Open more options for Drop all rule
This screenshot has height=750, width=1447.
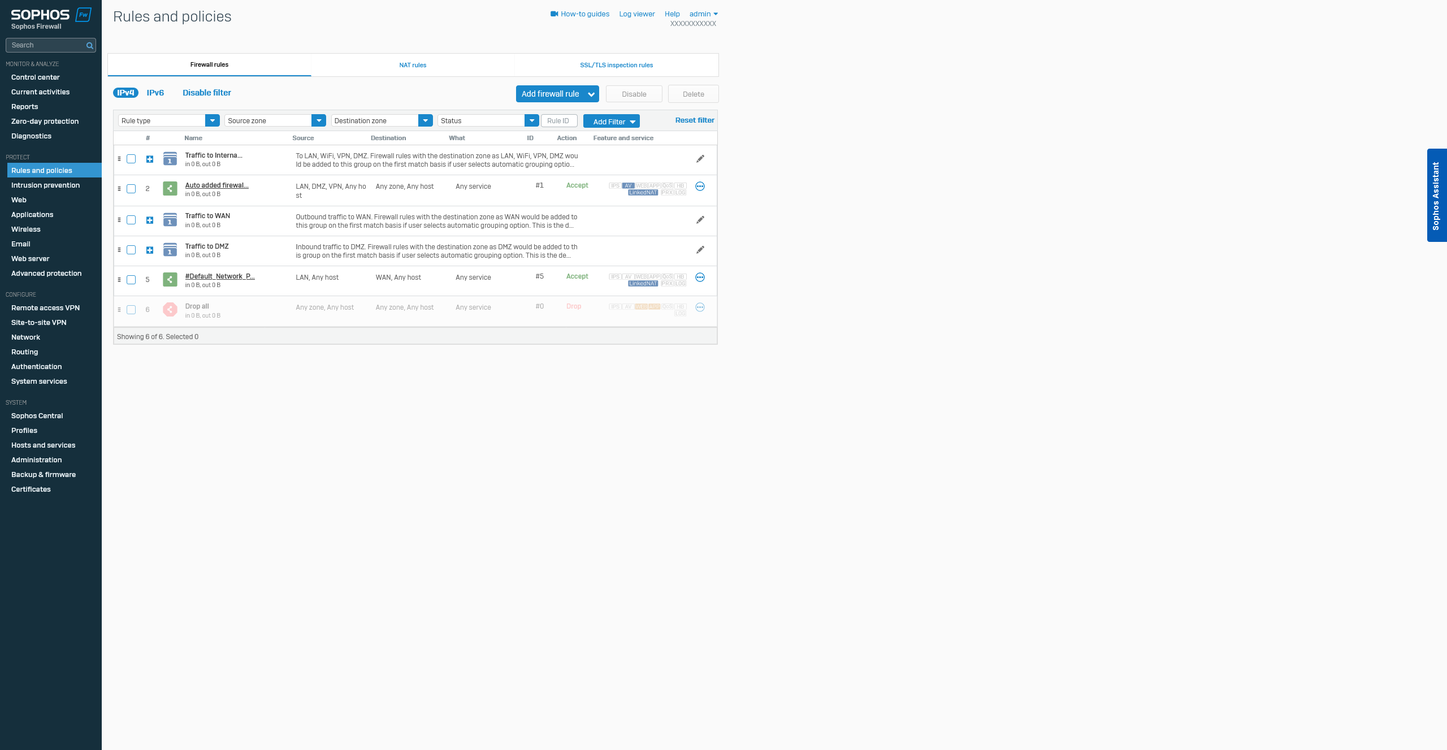[x=700, y=307]
